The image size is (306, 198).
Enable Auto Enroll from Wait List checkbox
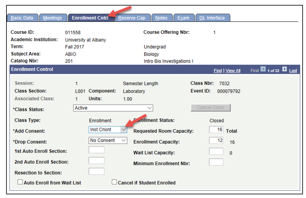coord(20,182)
